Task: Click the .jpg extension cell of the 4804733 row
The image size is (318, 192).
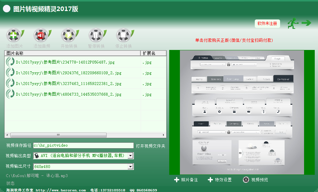Action: 147,94
